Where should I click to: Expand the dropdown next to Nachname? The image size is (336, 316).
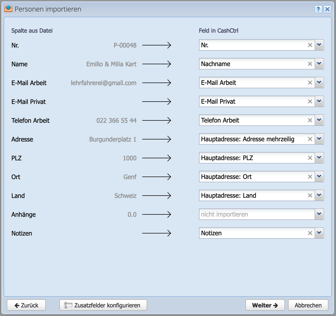click(319, 64)
